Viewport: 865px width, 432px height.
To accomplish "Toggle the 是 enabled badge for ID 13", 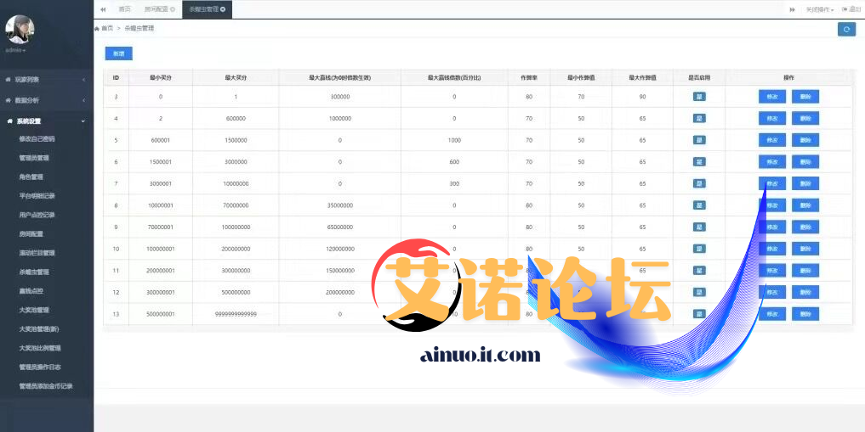I will (x=699, y=314).
